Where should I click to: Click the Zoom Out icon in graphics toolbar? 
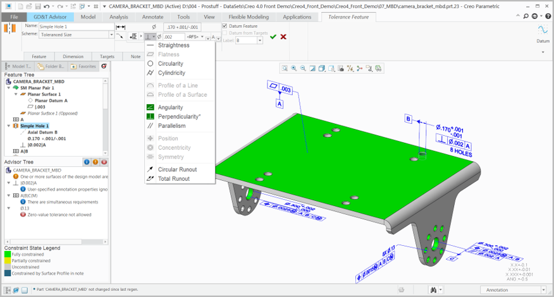303,68
